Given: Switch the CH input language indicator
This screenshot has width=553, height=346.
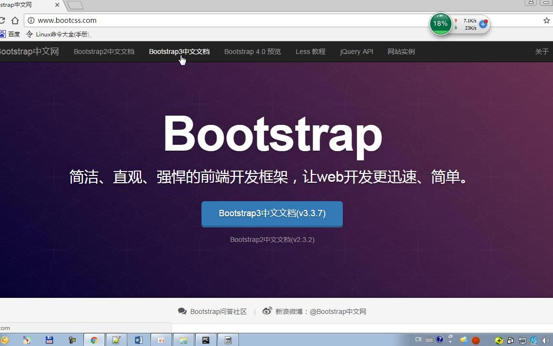Looking at the screenshot, I should (x=418, y=340).
